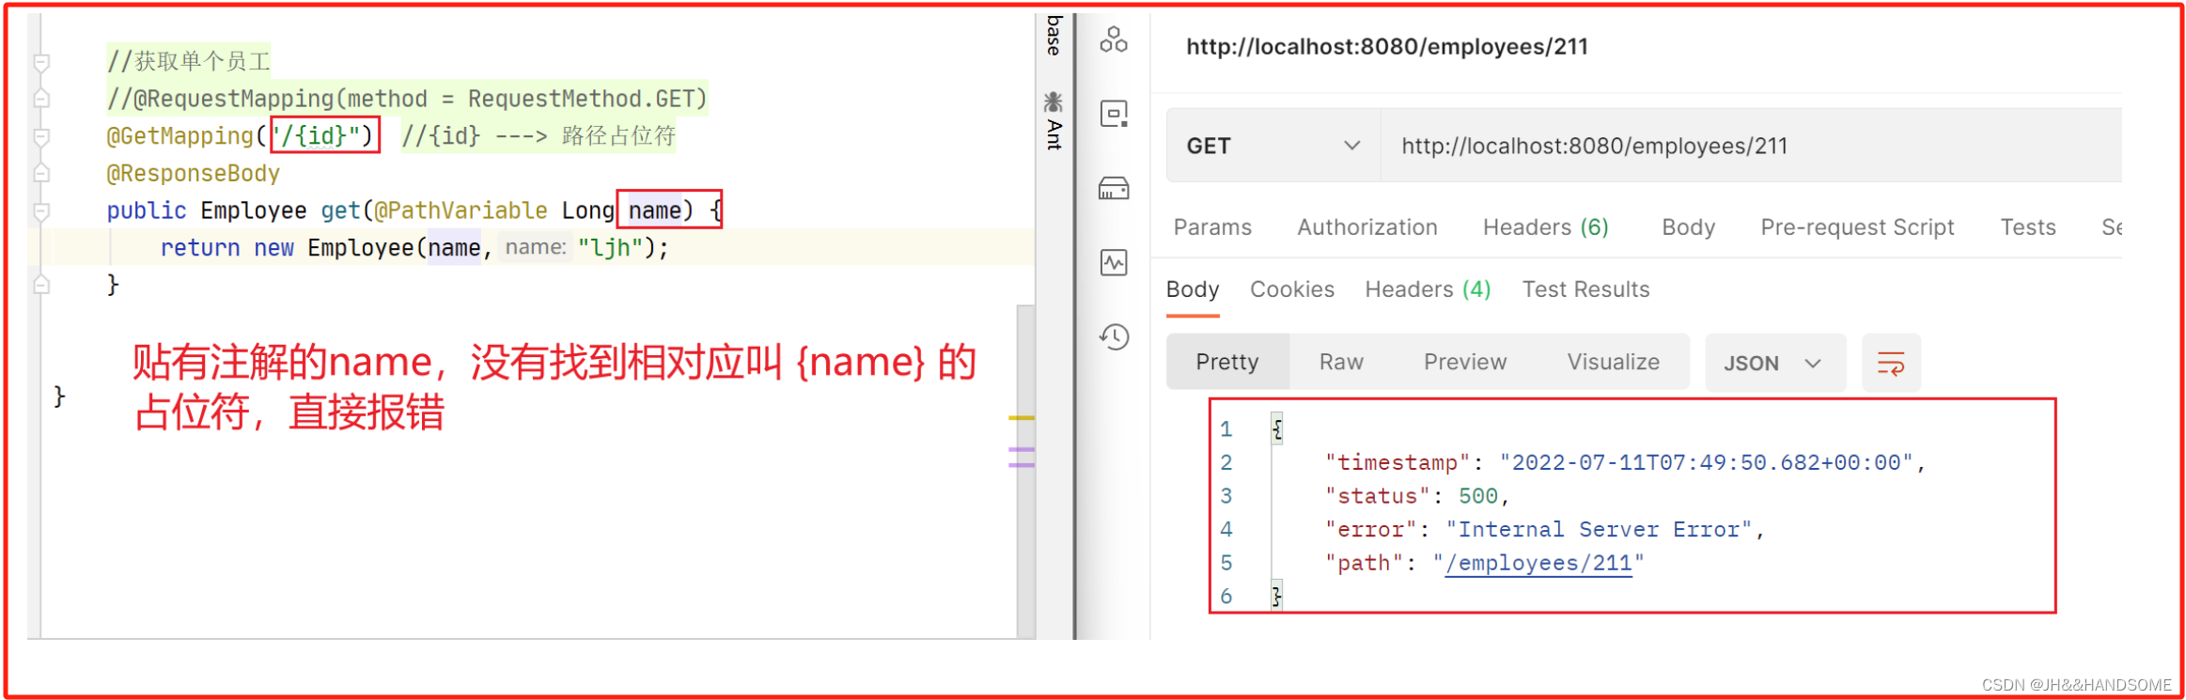
Task: Collapse fold marker beside the comment line
Action: pyautogui.click(x=41, y=62)
